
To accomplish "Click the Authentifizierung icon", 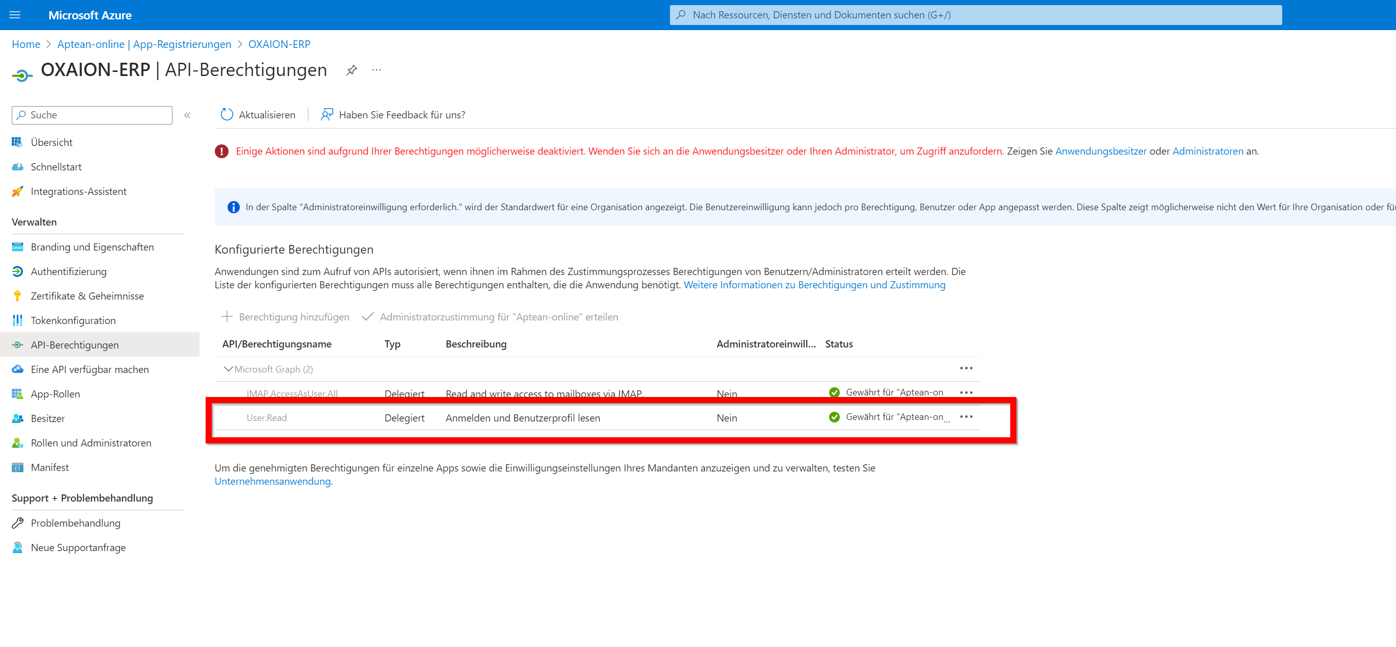I will [x=17, y=271].
